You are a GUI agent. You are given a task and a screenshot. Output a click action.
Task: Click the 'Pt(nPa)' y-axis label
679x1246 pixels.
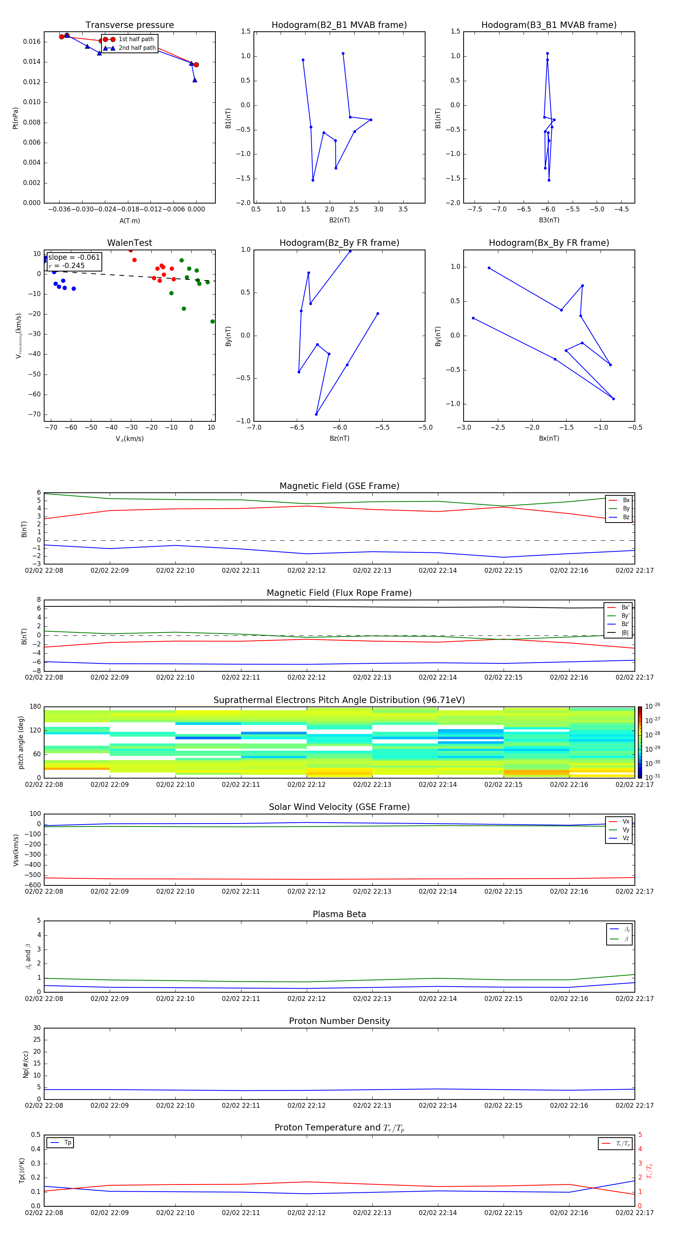tap(15, 117)
